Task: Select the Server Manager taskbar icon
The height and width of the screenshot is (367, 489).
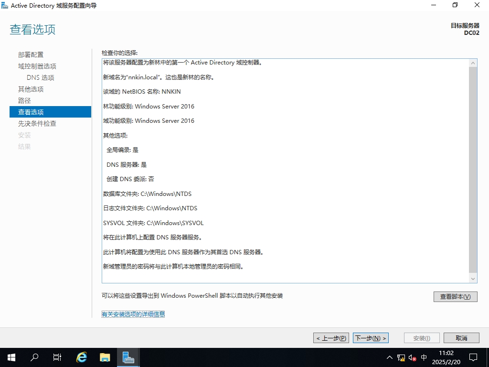Action: [128, 357]
